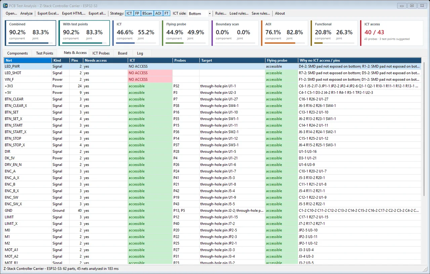430x274 pixels.
Task: Click probe cell P32 in the +3V3 row
Action: point(186,86)
